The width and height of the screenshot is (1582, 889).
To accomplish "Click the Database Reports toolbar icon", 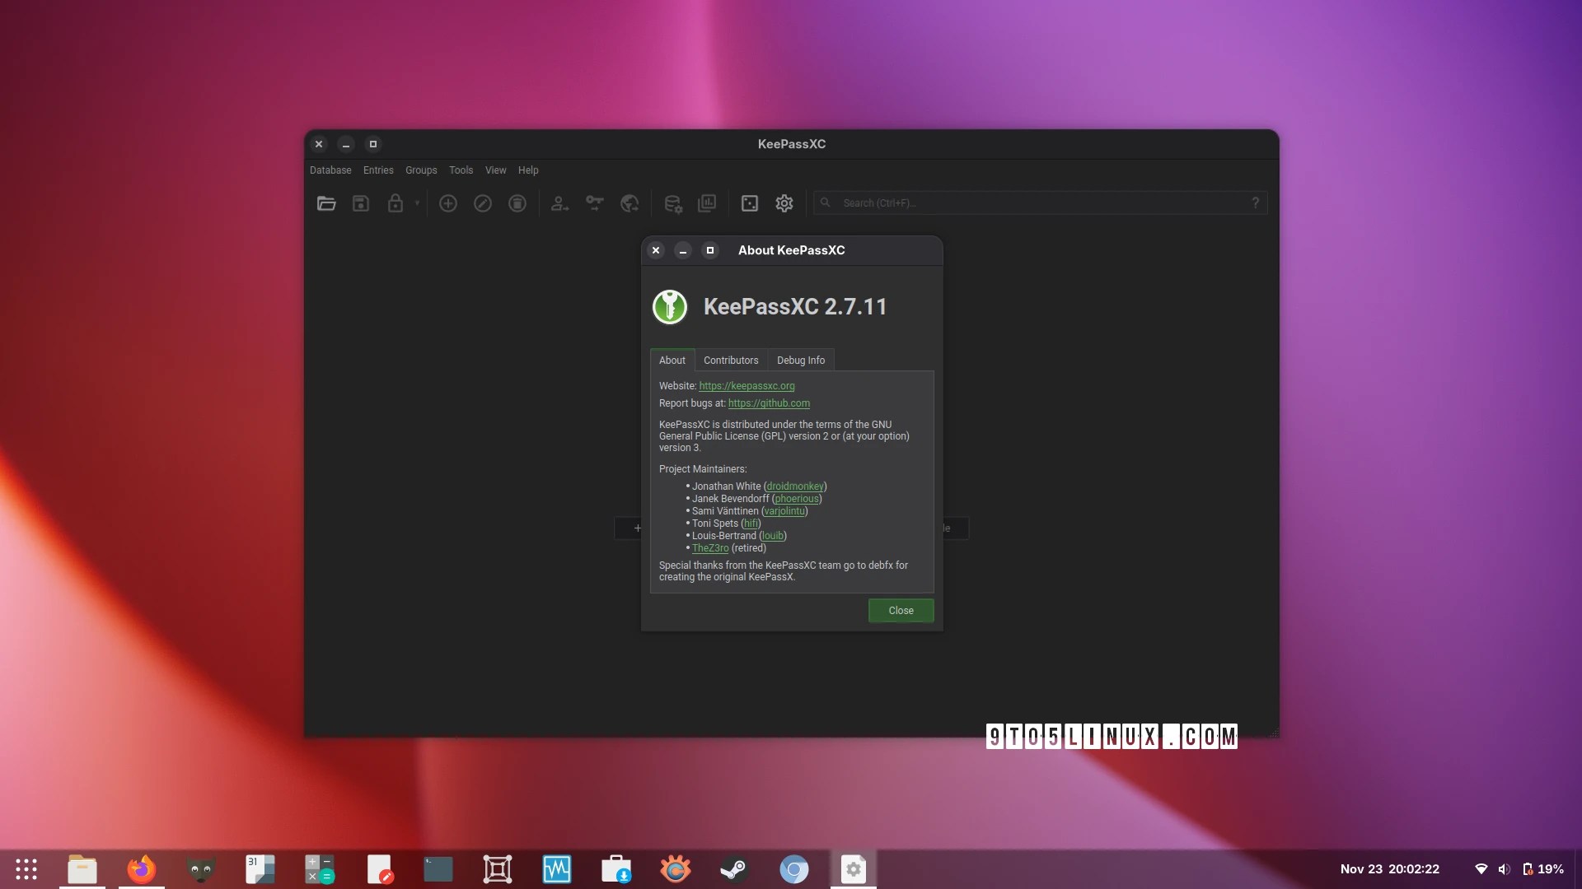I will [707, 203].
